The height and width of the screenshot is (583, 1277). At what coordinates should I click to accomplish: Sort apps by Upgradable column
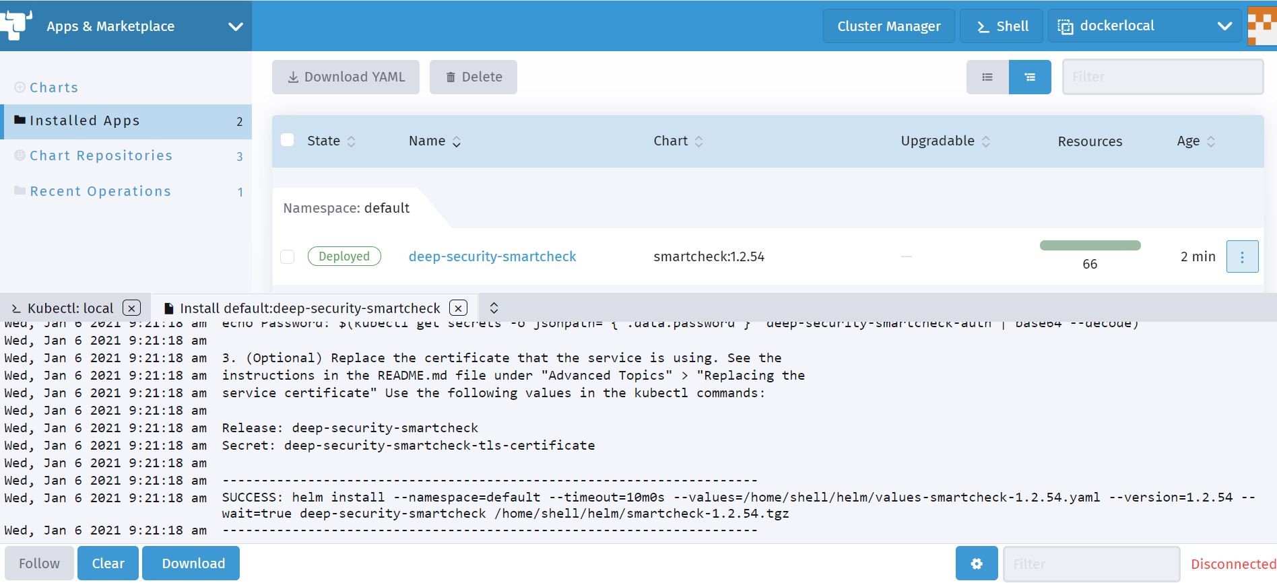(945, 141)
